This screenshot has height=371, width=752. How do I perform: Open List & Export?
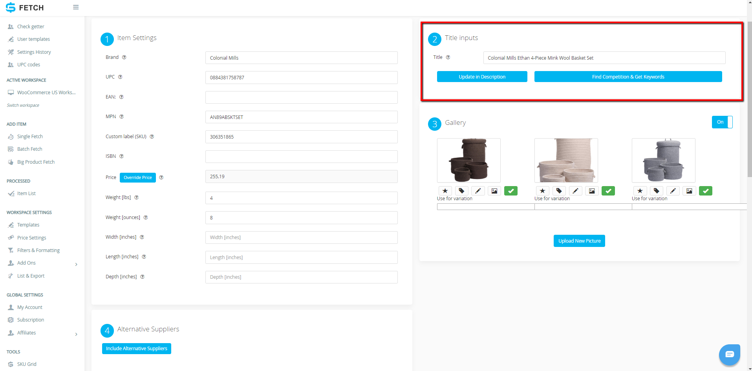click(x=31, y=276)
